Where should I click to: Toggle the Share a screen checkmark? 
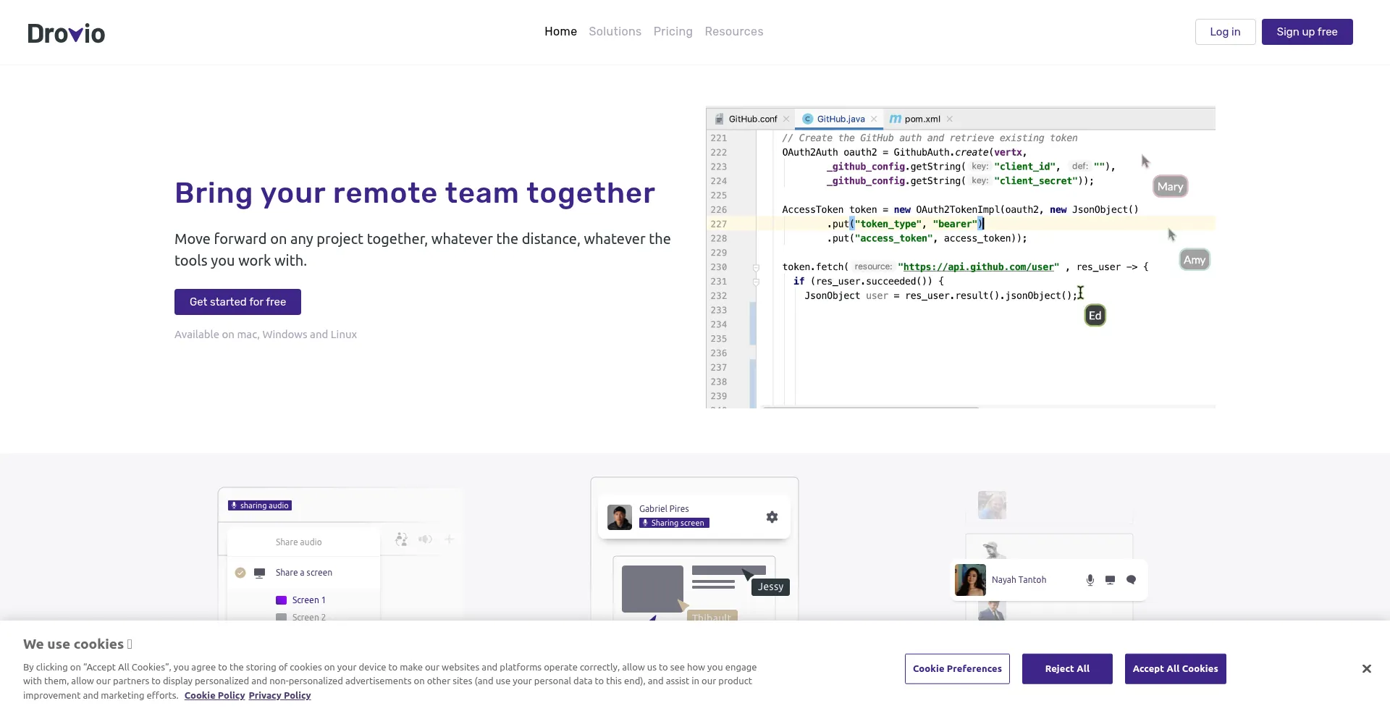[x=240, y=573]
